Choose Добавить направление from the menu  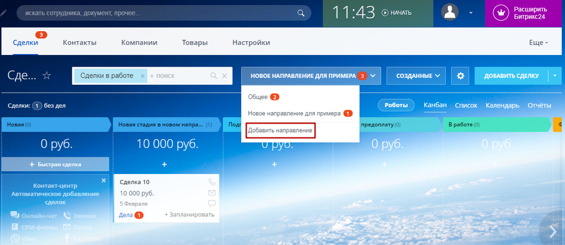click(280, 130)
